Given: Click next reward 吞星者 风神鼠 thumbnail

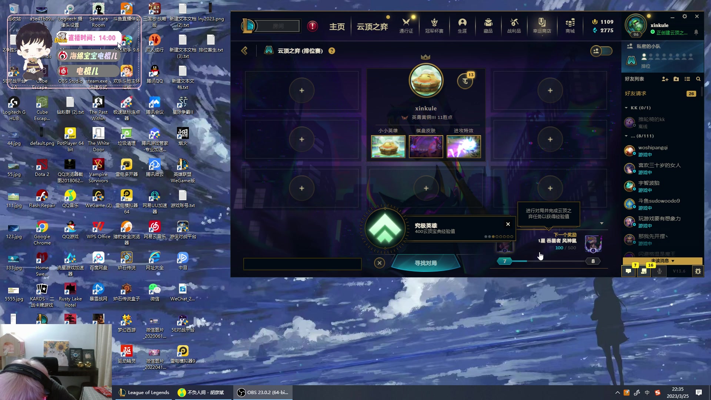Looking at the screenshot, I should point(593,244).
